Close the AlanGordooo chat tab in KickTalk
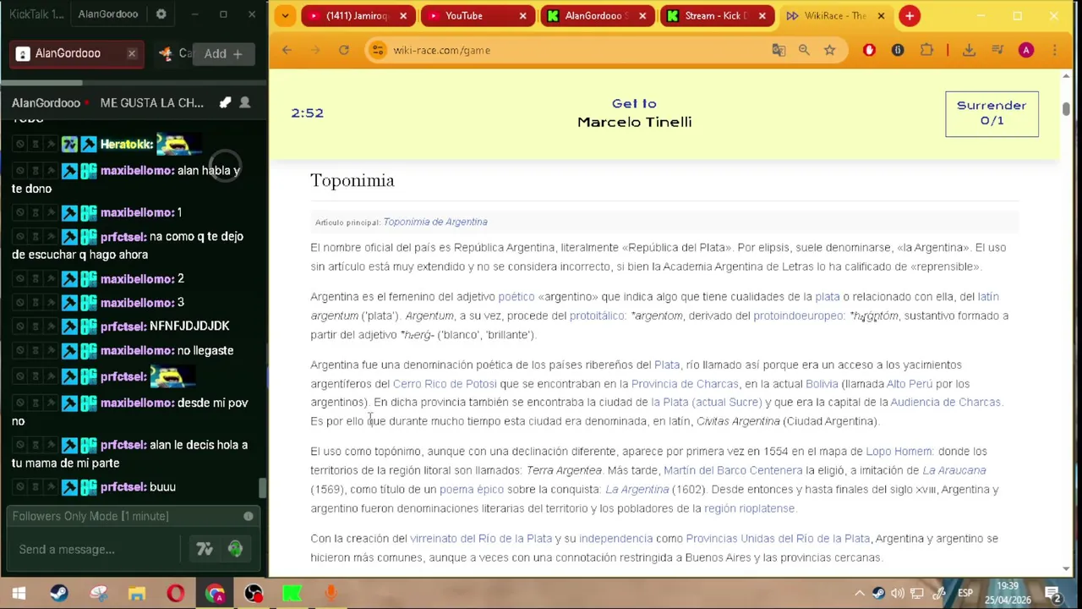Viewport: 1082px width, 609px height. pyautogui.click(x=132, y=53)
